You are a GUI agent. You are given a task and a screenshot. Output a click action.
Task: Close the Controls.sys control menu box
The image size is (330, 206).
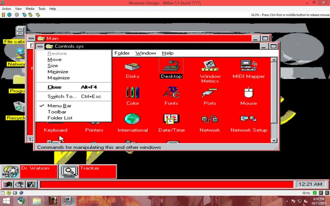40,46
